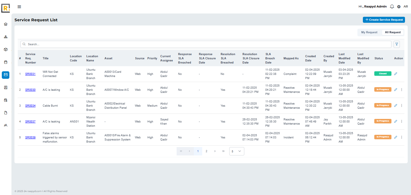Image resolution: width=411 pixels, height=195 pixels.
Task: Open the SR0037 service request link
Action: [x=30, y=121]
